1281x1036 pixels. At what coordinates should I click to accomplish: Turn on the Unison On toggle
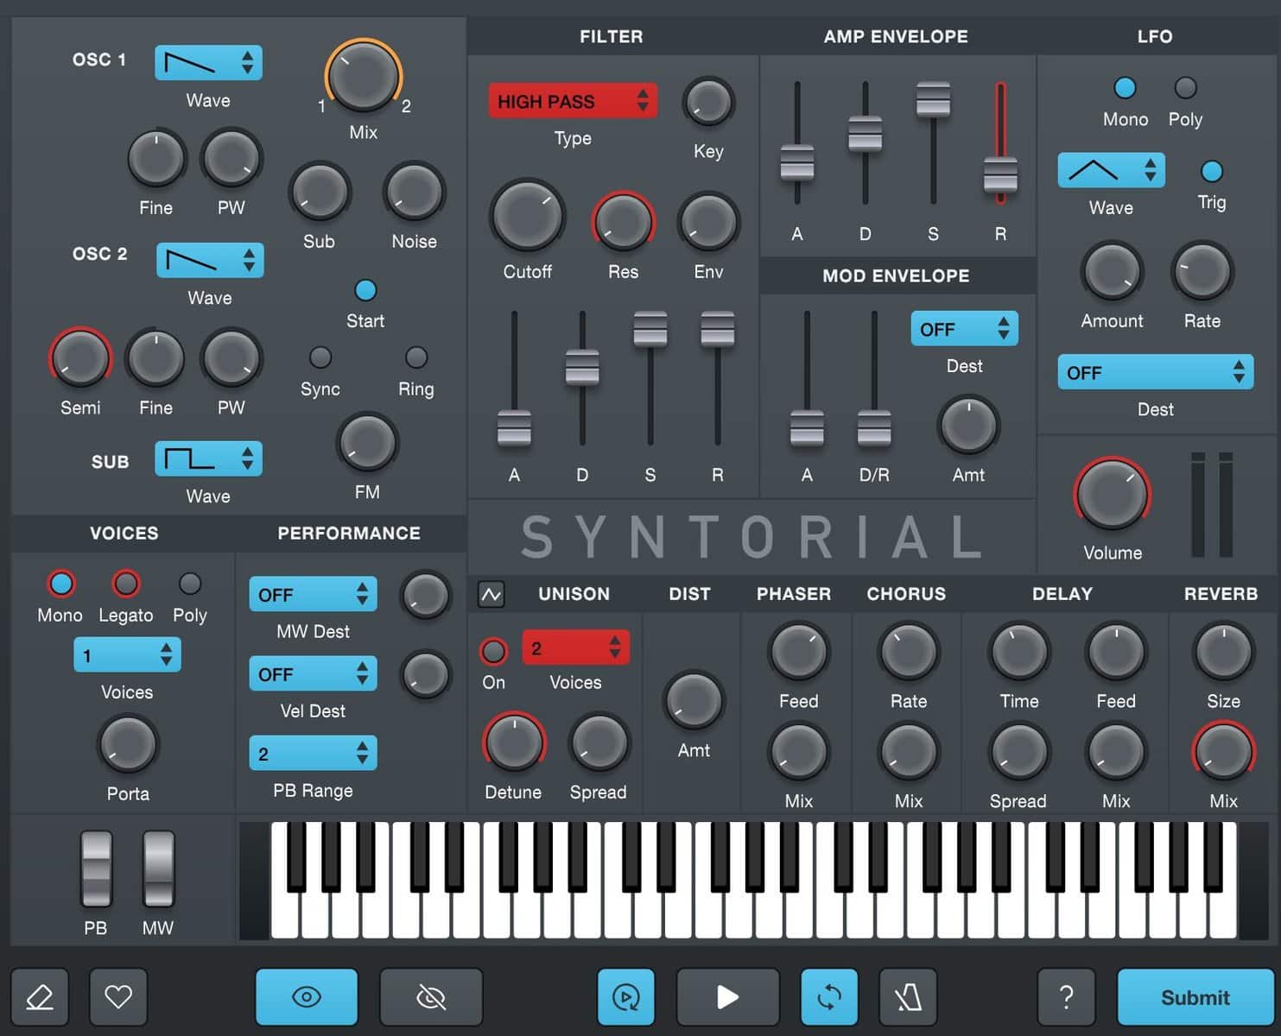493,651
